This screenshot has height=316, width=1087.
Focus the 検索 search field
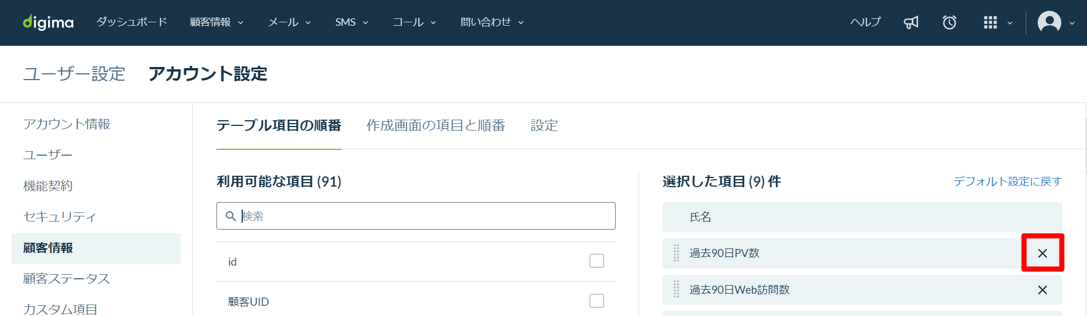click(x=416, y=216)
